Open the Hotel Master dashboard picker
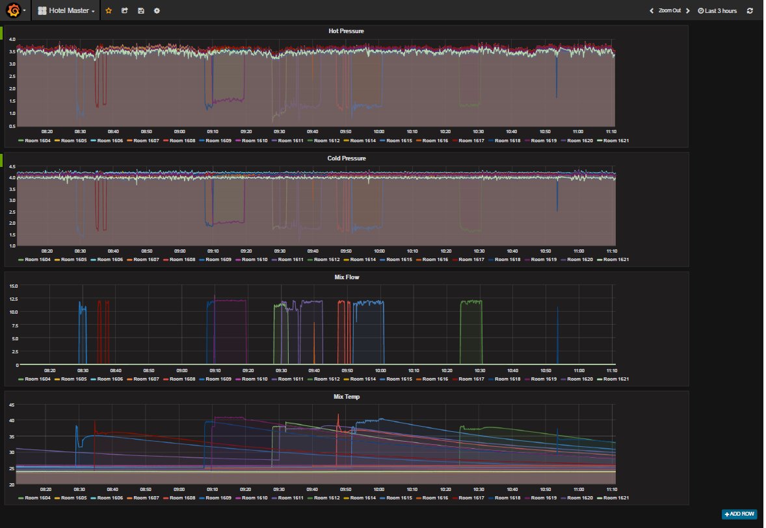766x528 pixels. 66,11
